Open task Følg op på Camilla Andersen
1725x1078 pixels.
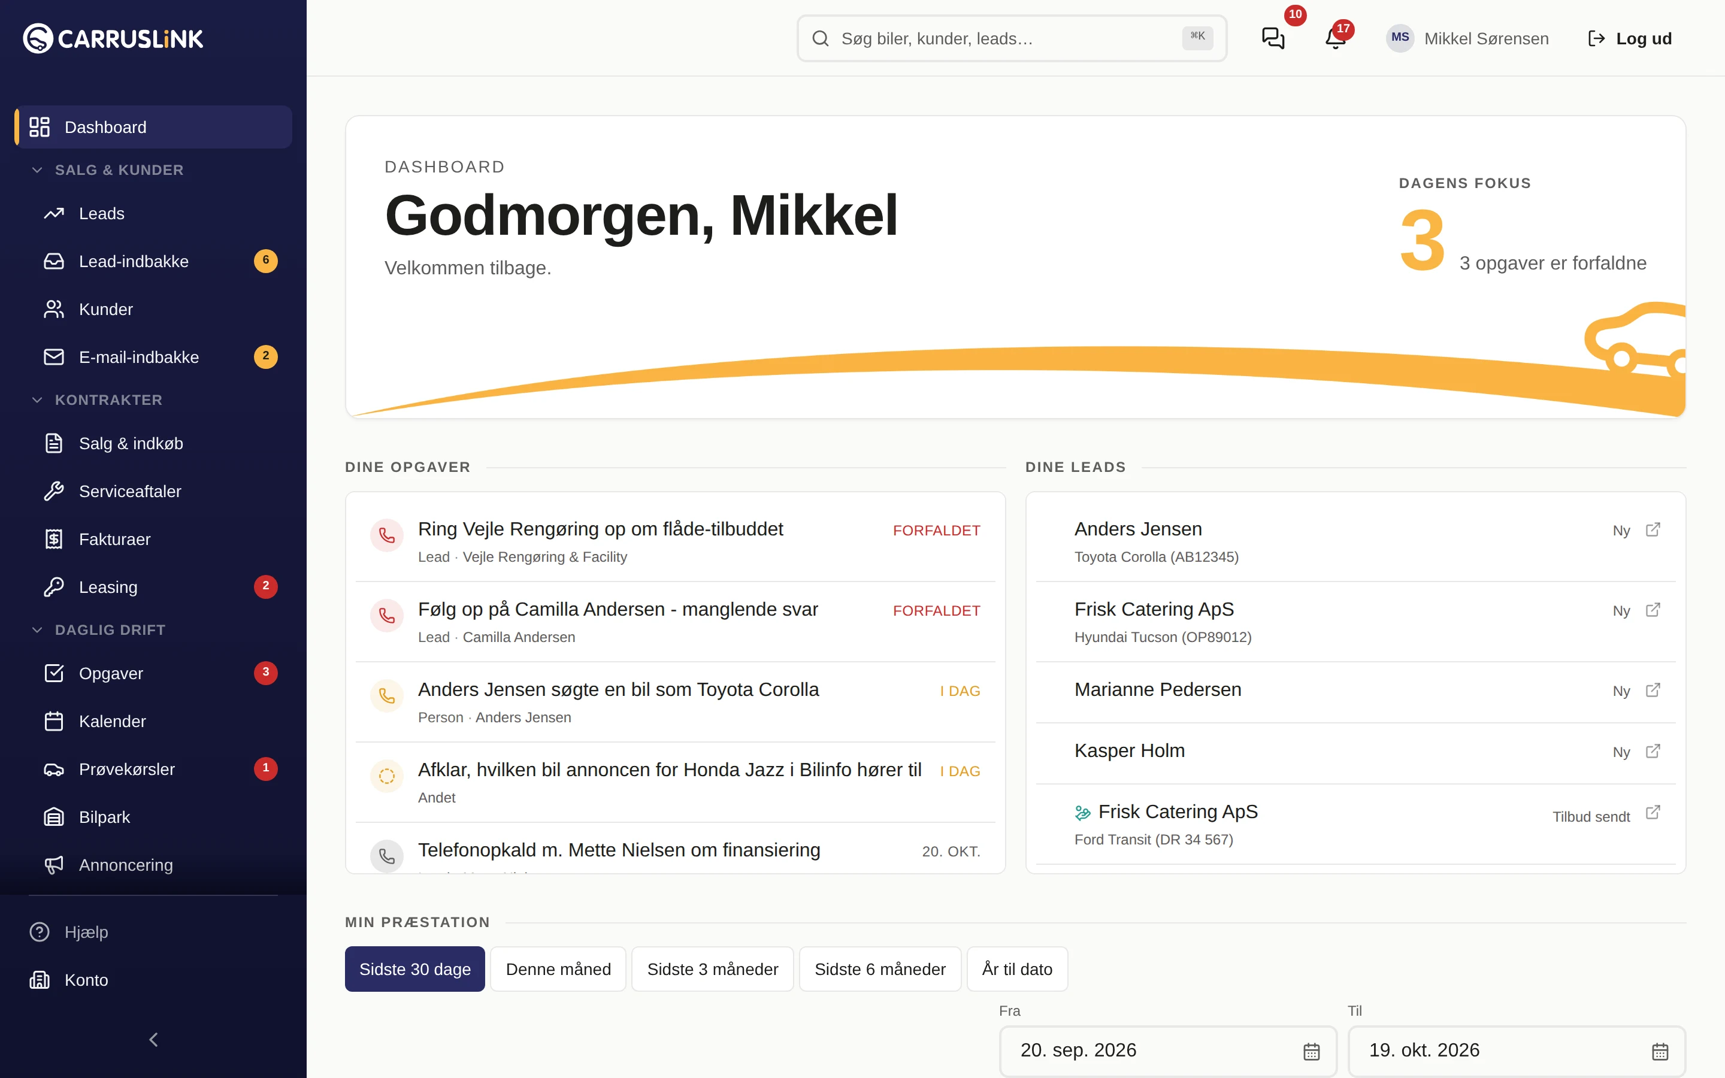[x=676, y=622]
